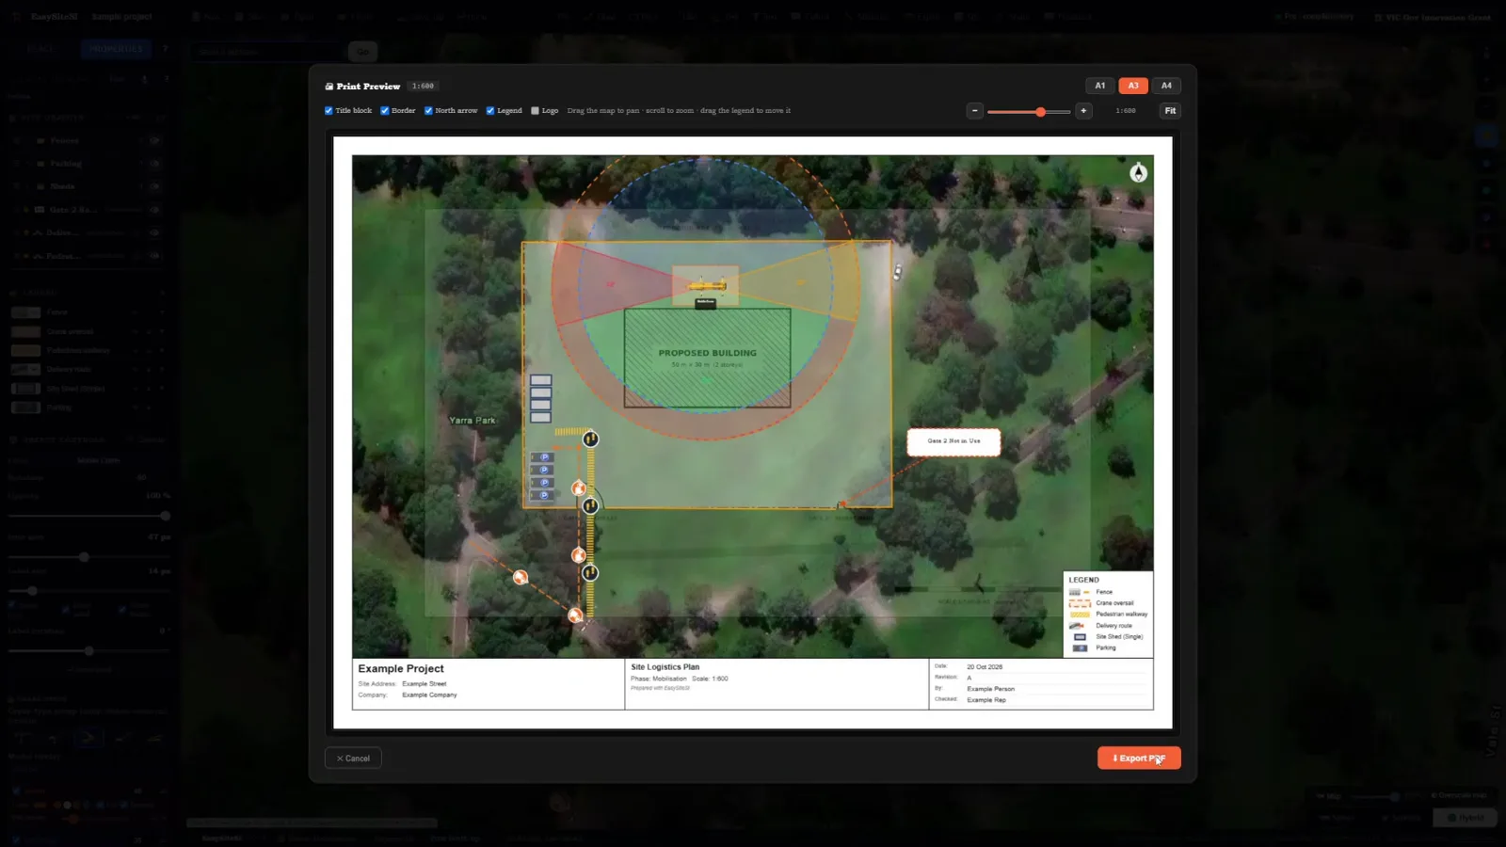The image size is (1506, 847).
Task: Click the plus zoom icon
Action: [x=1083, y=111]
